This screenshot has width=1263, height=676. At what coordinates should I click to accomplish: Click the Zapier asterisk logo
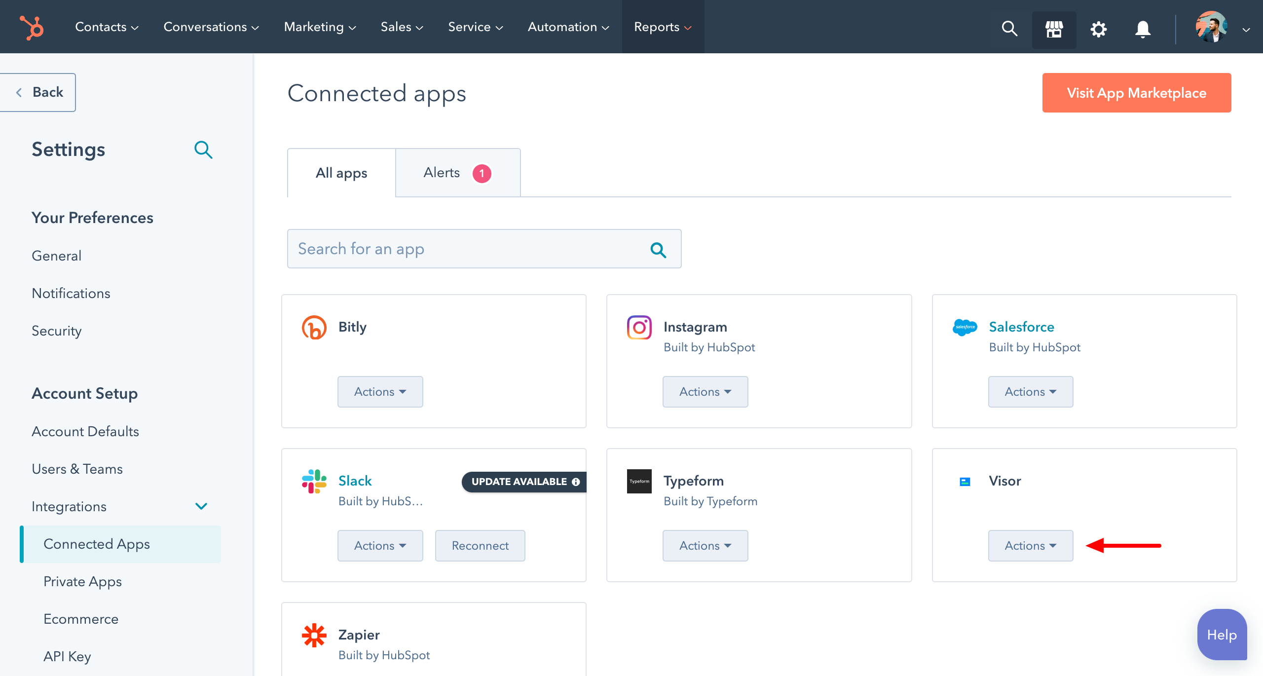(x=314, y=635)
